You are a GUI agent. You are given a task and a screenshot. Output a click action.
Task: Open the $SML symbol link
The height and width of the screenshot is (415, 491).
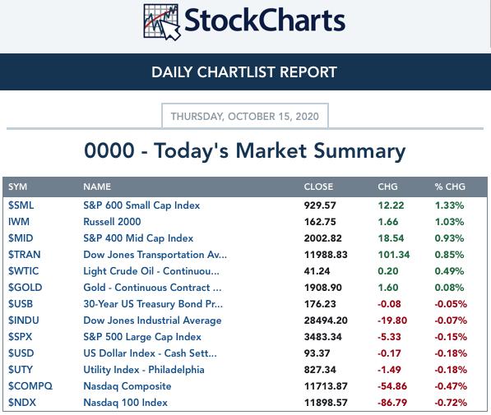(21, 205)
